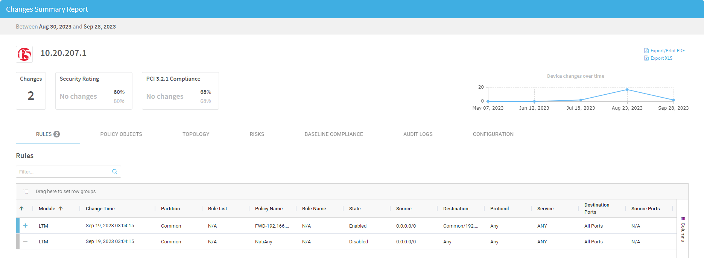Go to the Baseline Compliance tab
Screen dimensions: 704x258
(334, 134)
